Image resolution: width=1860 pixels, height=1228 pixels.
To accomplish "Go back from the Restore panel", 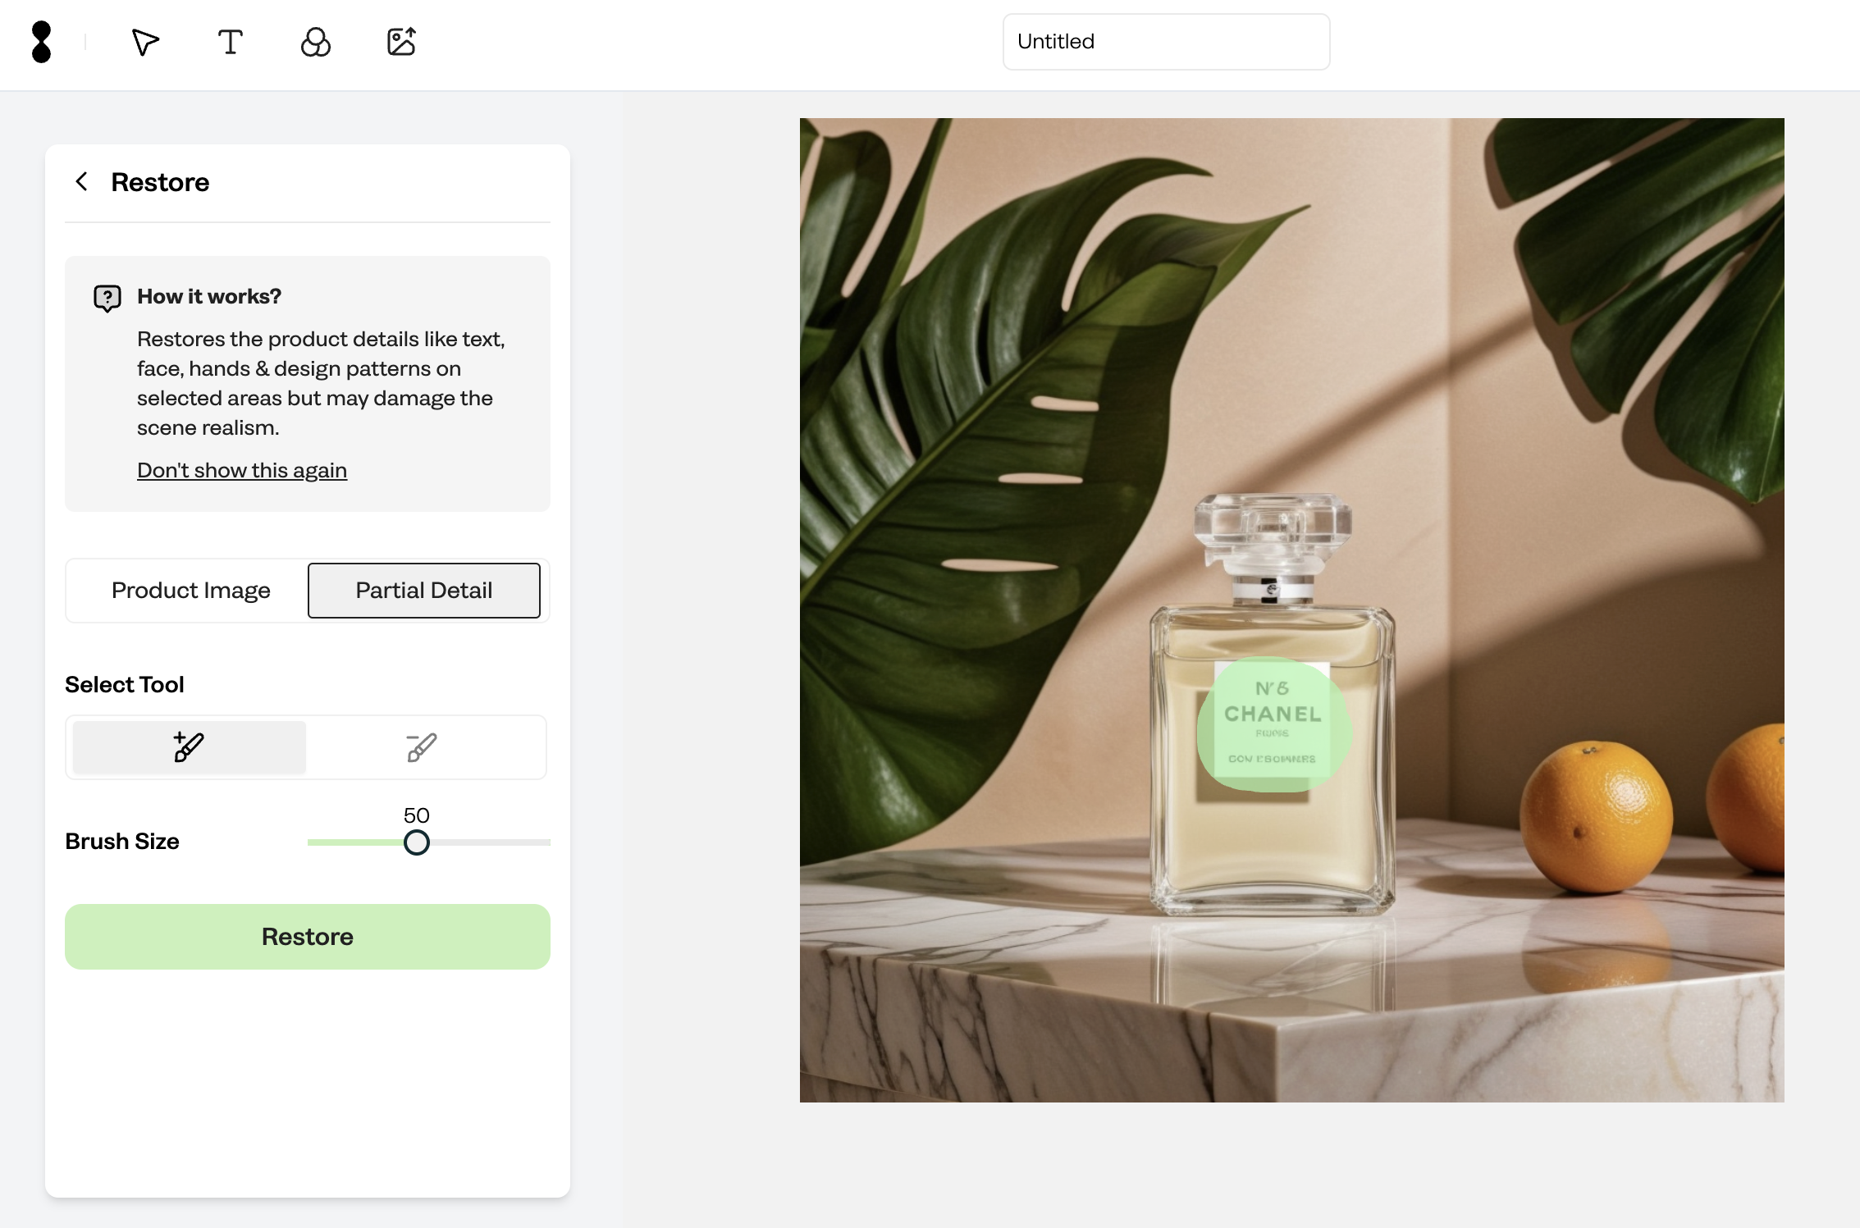I will pos(81,181).
